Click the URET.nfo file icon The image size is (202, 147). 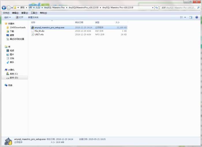click(x=33, y=35)
